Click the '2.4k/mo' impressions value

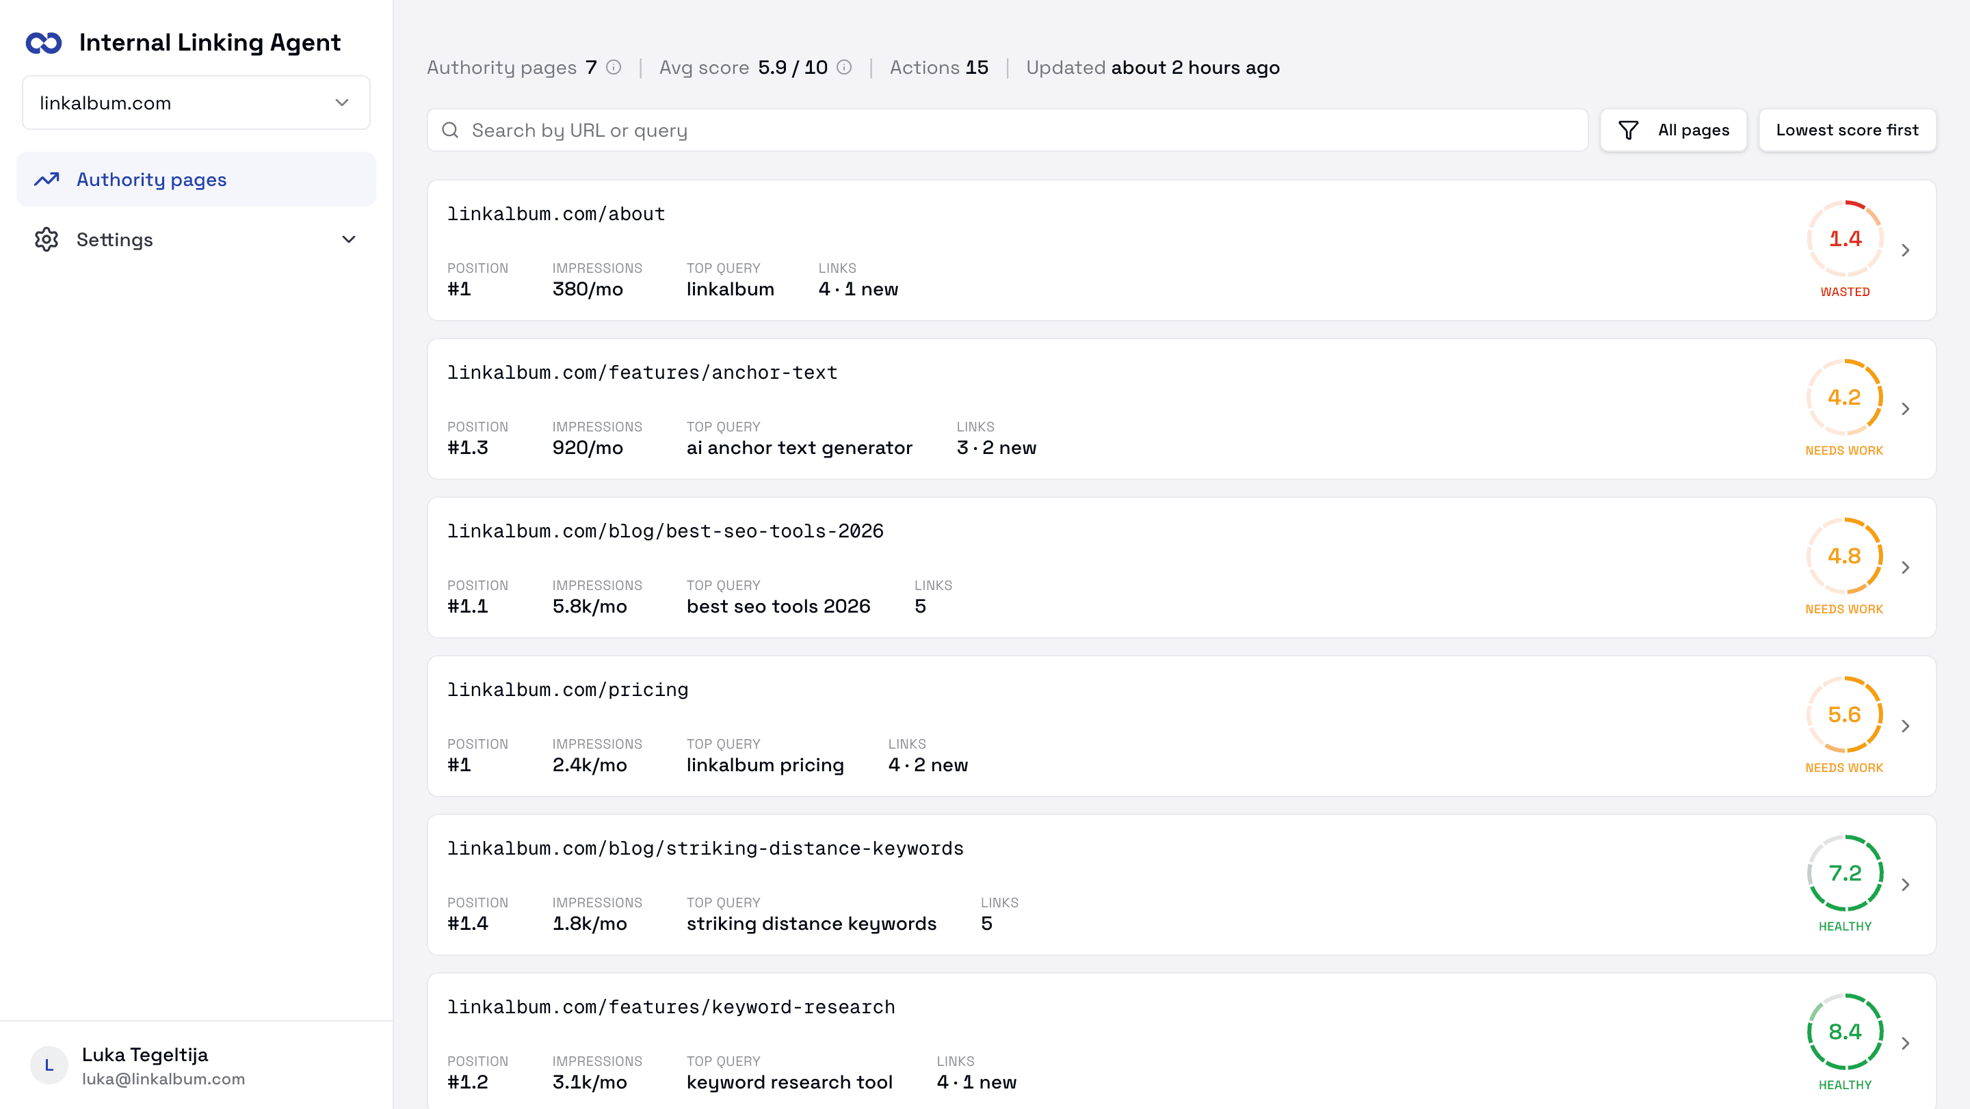click(590, 765)
